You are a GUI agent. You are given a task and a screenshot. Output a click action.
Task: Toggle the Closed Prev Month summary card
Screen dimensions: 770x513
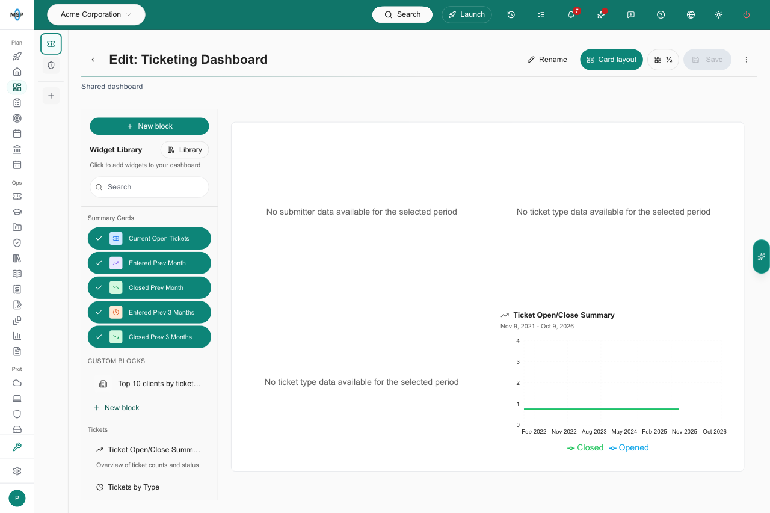[149, 287]
